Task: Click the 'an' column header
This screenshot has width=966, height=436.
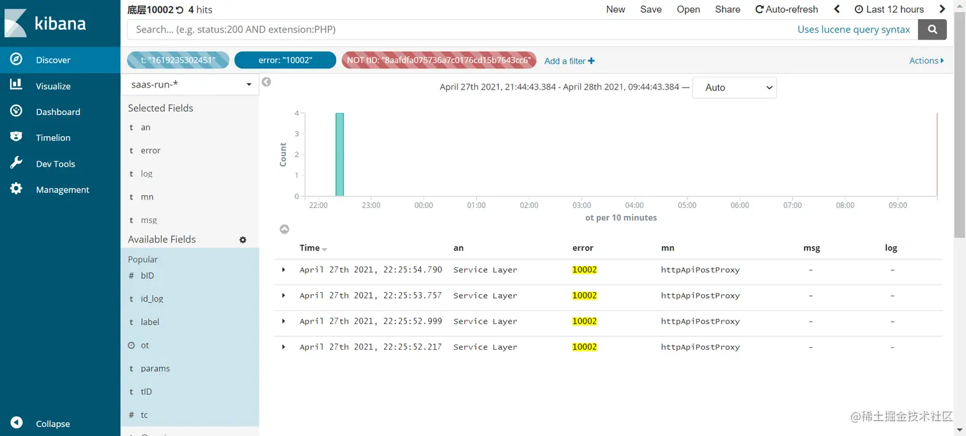Action: click(459, 248)
